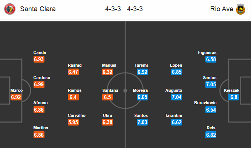251x148 pixels.
Task: Select Reis' 6.82 rating badge
Action: tap(211, 135)
